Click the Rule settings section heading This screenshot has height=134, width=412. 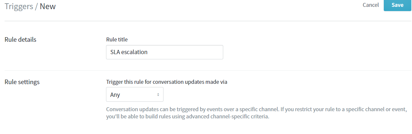[22, 82]
